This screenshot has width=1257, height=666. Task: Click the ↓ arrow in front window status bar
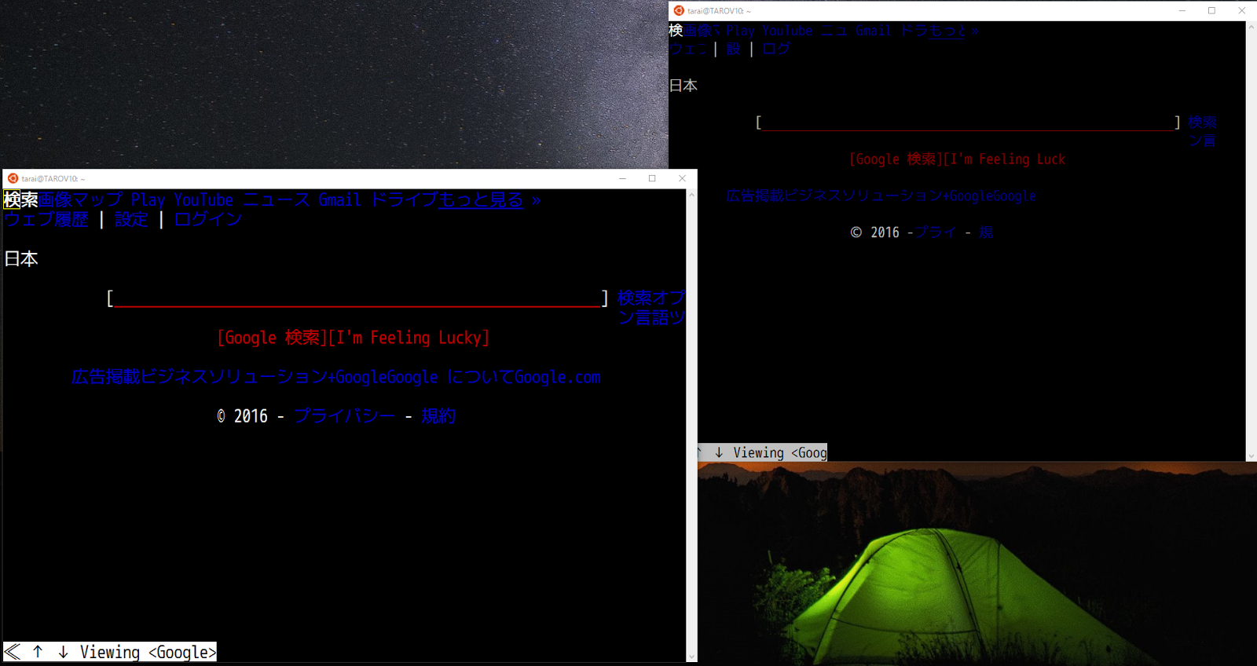click(x=64, y=652)
